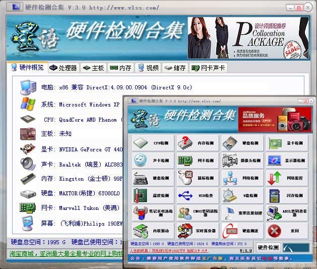Click the blue logo beside 硬件检测 button
The image size is (317, 269).
point(296,247)
